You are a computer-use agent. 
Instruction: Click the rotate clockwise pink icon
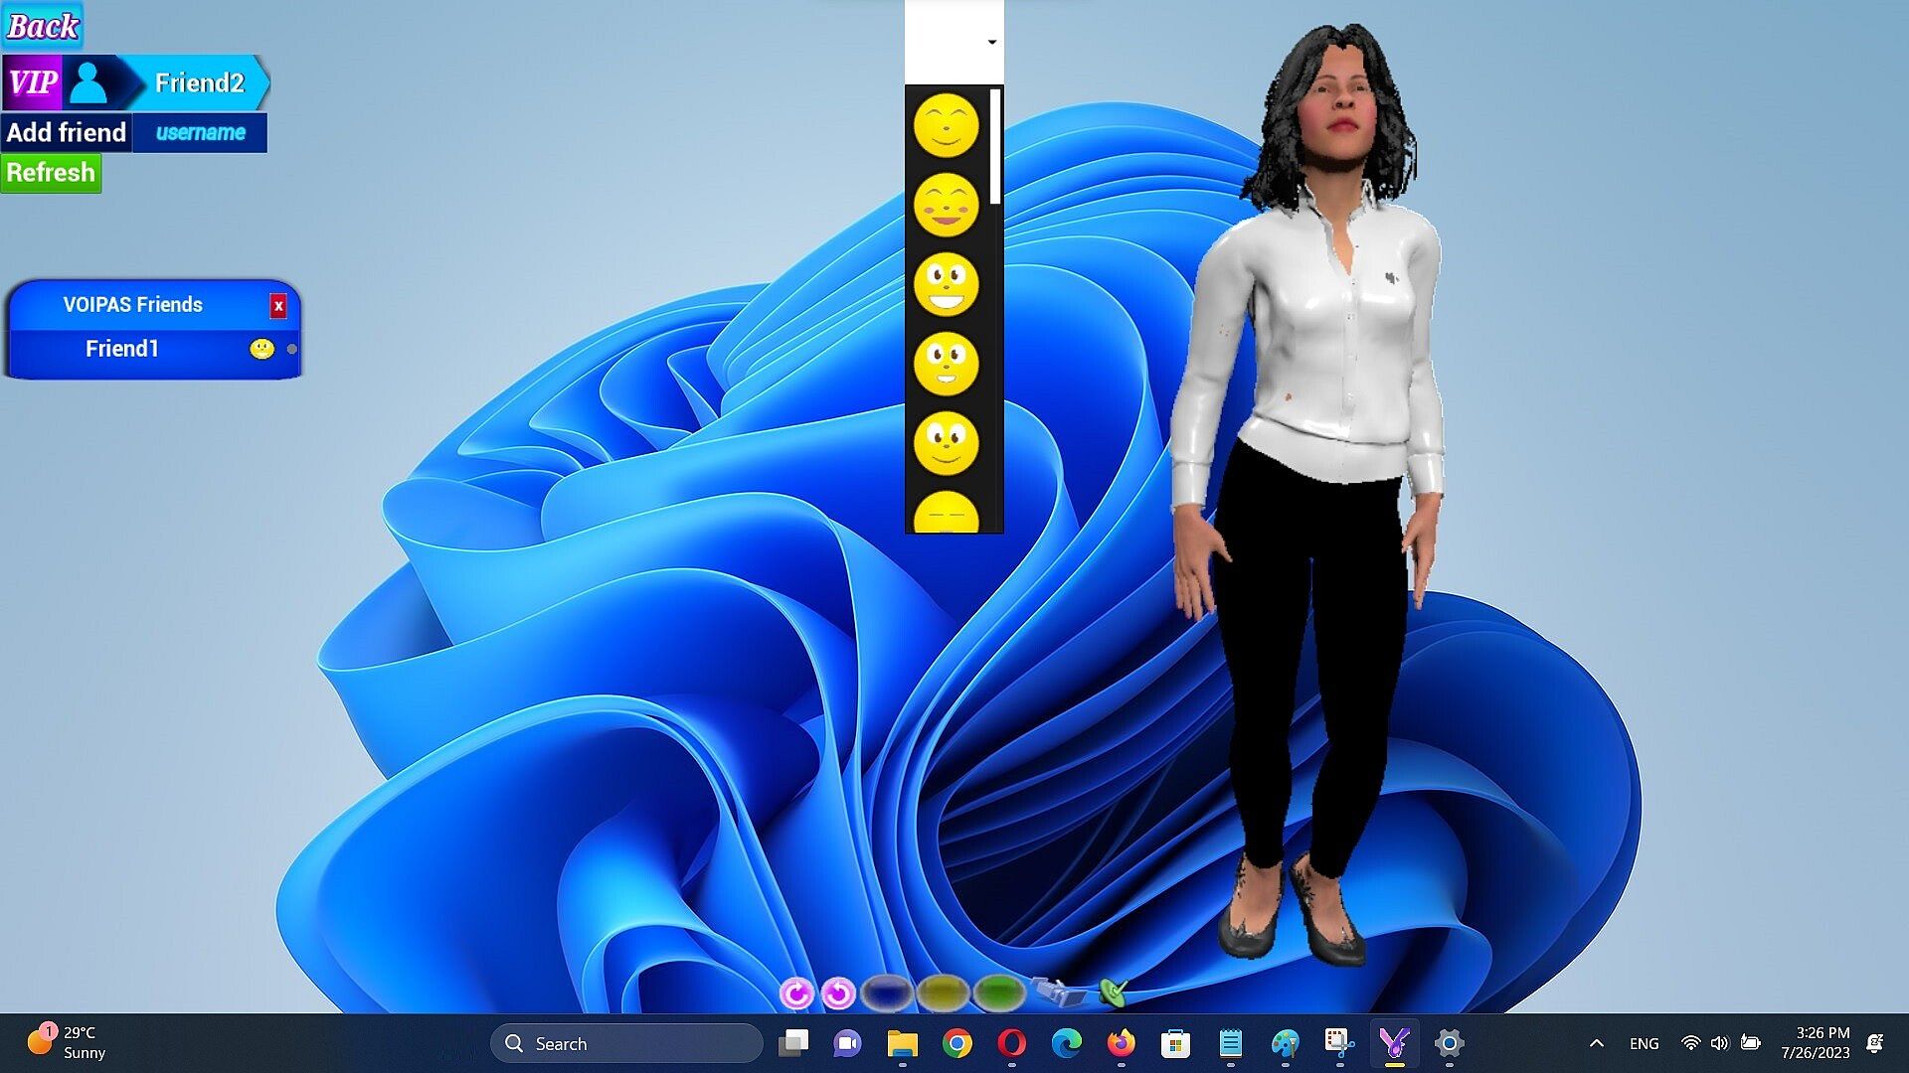tap(795, 993)
